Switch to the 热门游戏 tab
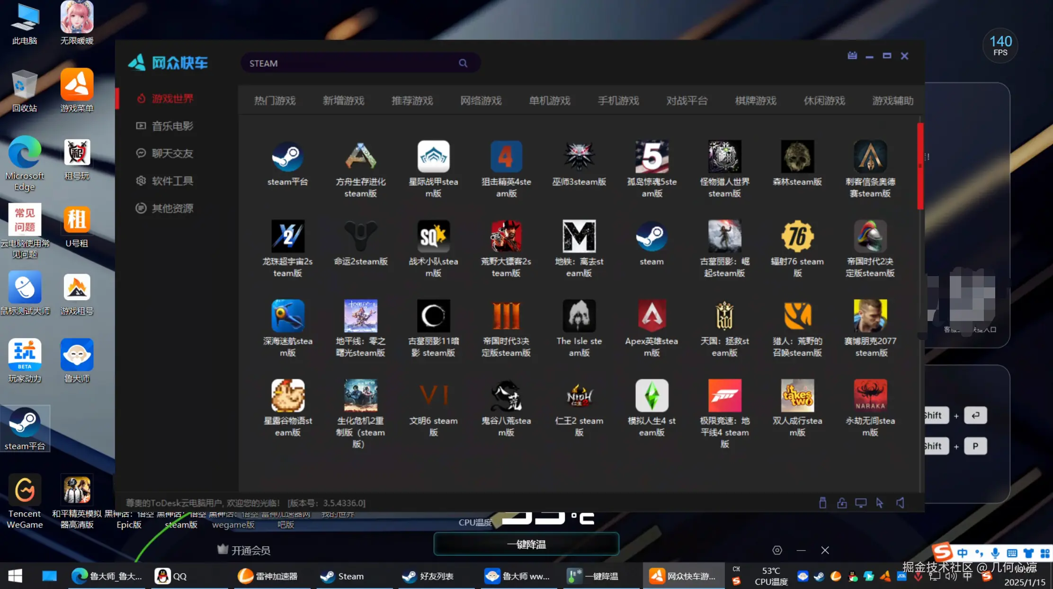Image resolution: width=1053 pixels, height=589 pixels. 275,101
